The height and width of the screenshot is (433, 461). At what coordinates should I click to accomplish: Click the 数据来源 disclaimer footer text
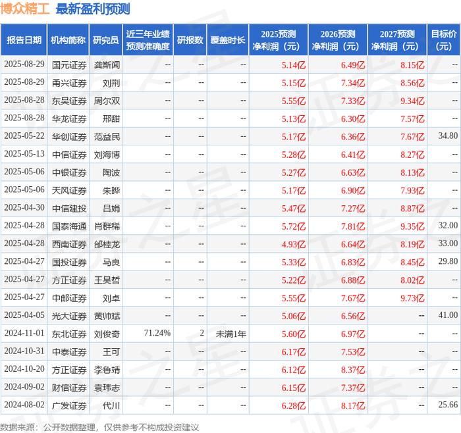[99, 427]
